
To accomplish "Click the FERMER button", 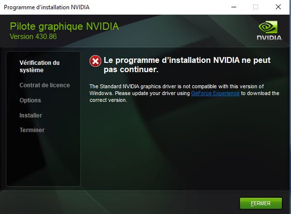I will point(261,203).
